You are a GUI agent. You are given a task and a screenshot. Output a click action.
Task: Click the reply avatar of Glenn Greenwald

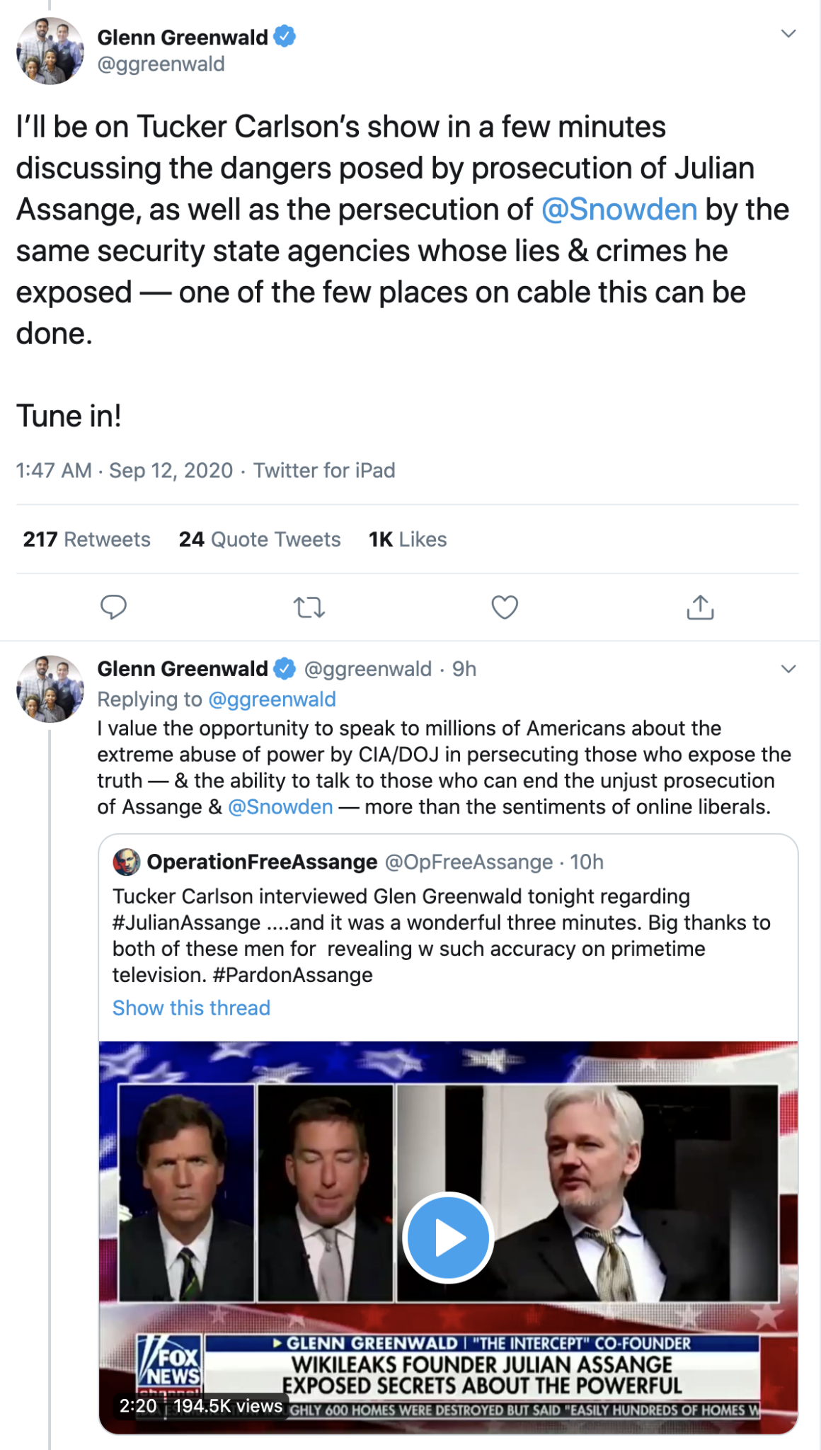pyautogui.click(x=50, y=688)
